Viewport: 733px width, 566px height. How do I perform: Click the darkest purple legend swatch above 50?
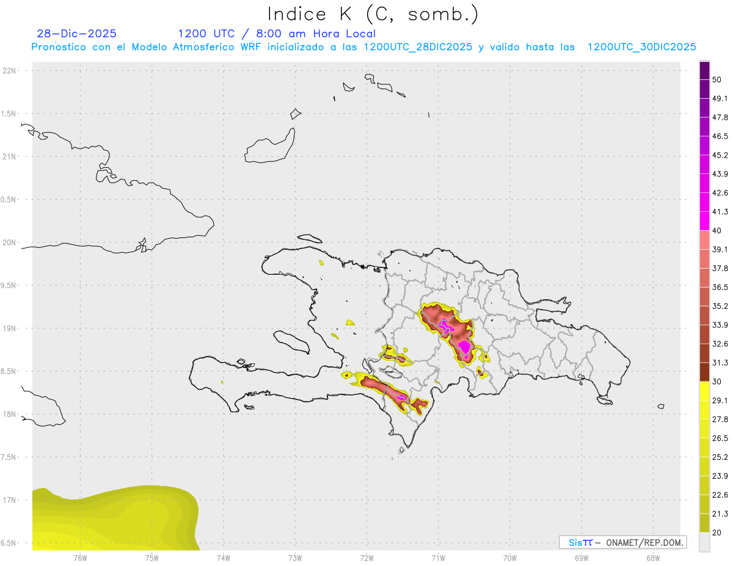(x=704, y=70)
